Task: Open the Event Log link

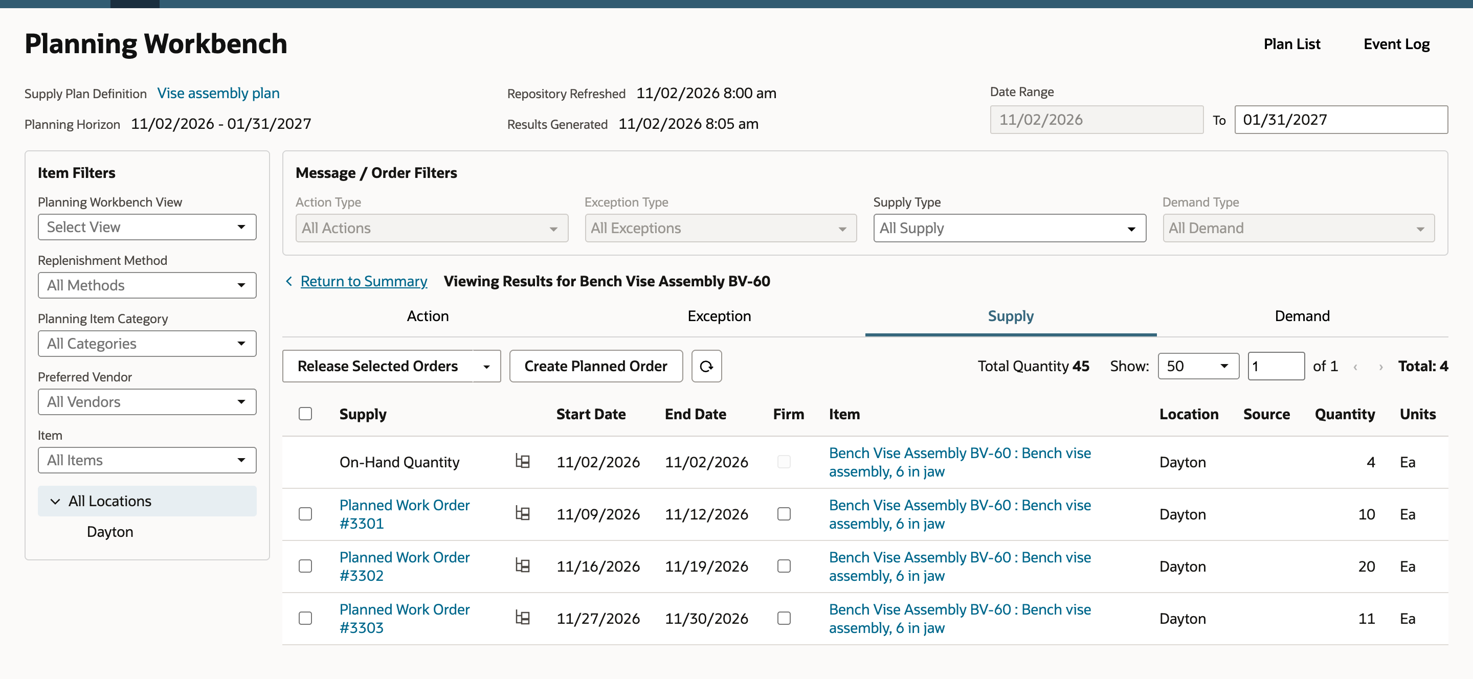Action: pyautogui.click(x=1396, y=44)
